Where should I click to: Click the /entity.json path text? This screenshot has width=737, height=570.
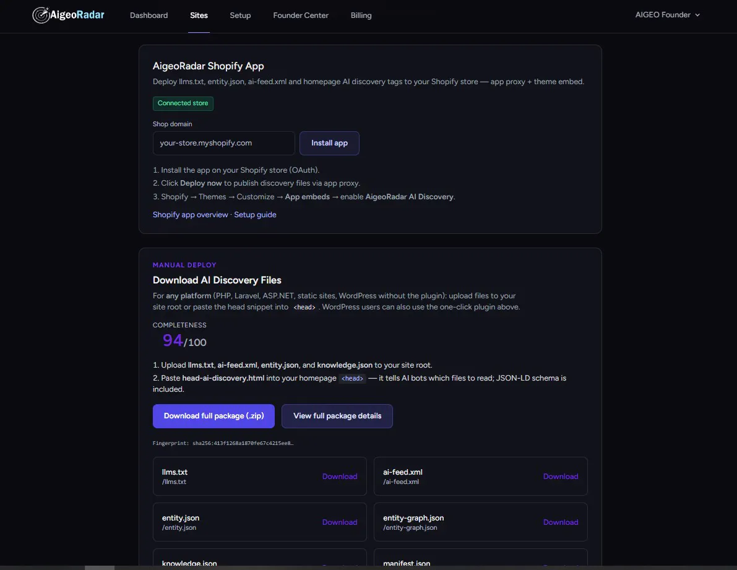(x=179, y=528)
